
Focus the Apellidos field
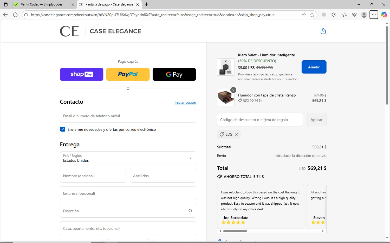(163, 176)
